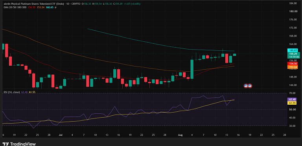Click the 168.00 price scale label

[x=293, y=36]
